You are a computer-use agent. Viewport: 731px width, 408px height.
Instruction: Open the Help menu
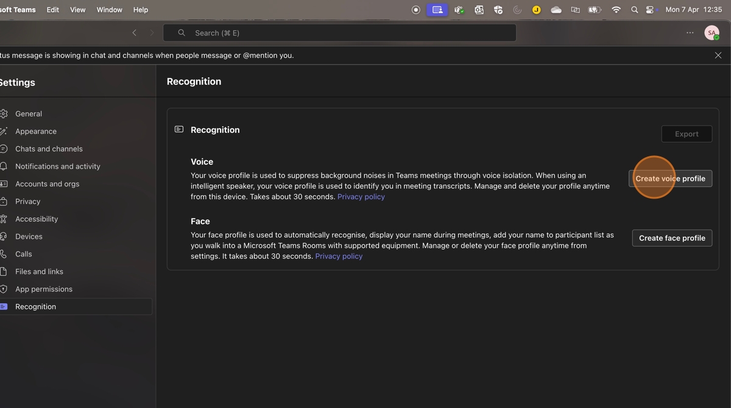(x=141, y=10)
